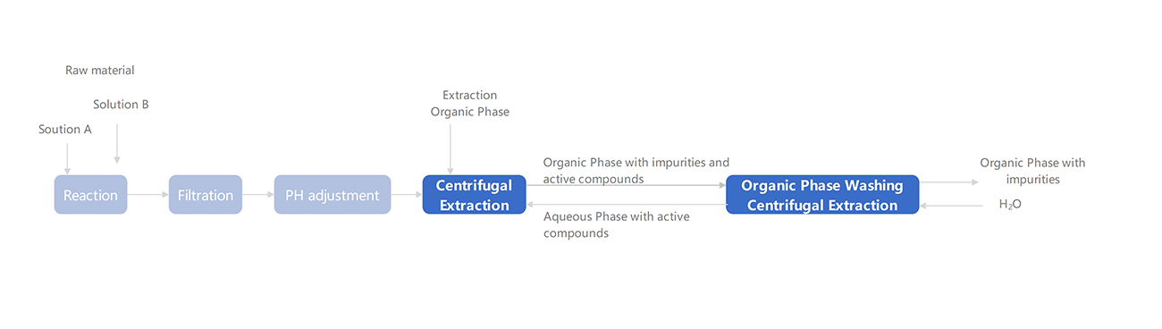Click the H2O input label
Screen dimensions: 1162x329
pos(1010,205)
